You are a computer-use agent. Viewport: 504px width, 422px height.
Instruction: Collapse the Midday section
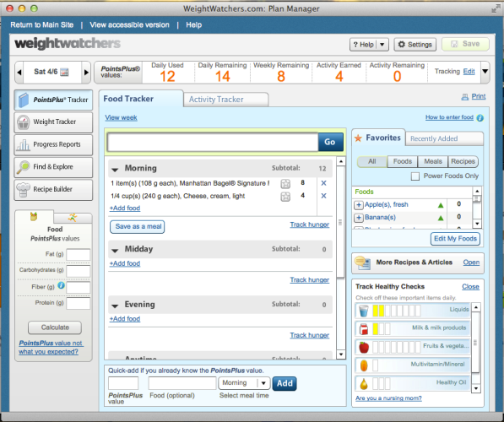(x=115, y=250)
